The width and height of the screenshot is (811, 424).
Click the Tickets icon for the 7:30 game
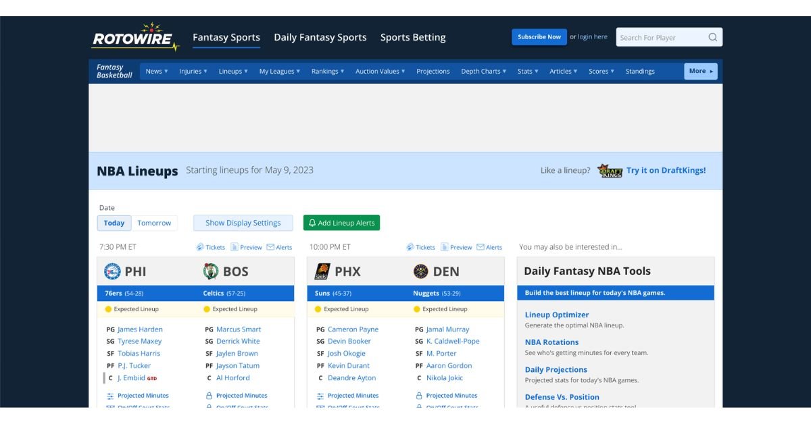(200, 247)
